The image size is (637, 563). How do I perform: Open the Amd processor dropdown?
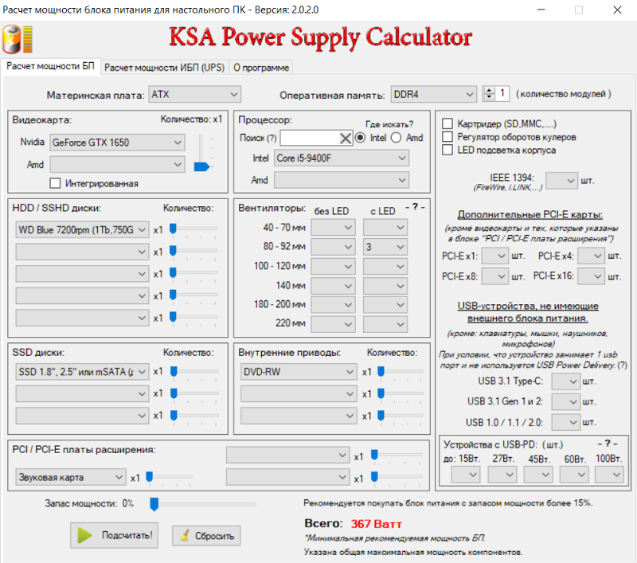342,180
